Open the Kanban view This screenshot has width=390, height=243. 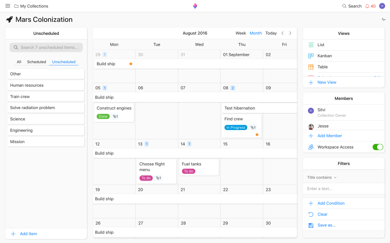[x=325, y=56]
